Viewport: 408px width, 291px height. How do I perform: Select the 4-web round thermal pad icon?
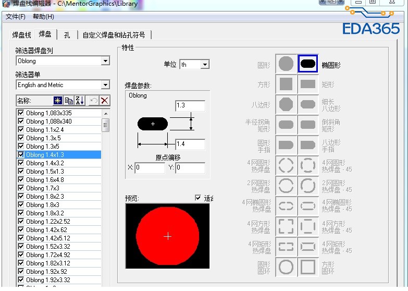[286, 165]
